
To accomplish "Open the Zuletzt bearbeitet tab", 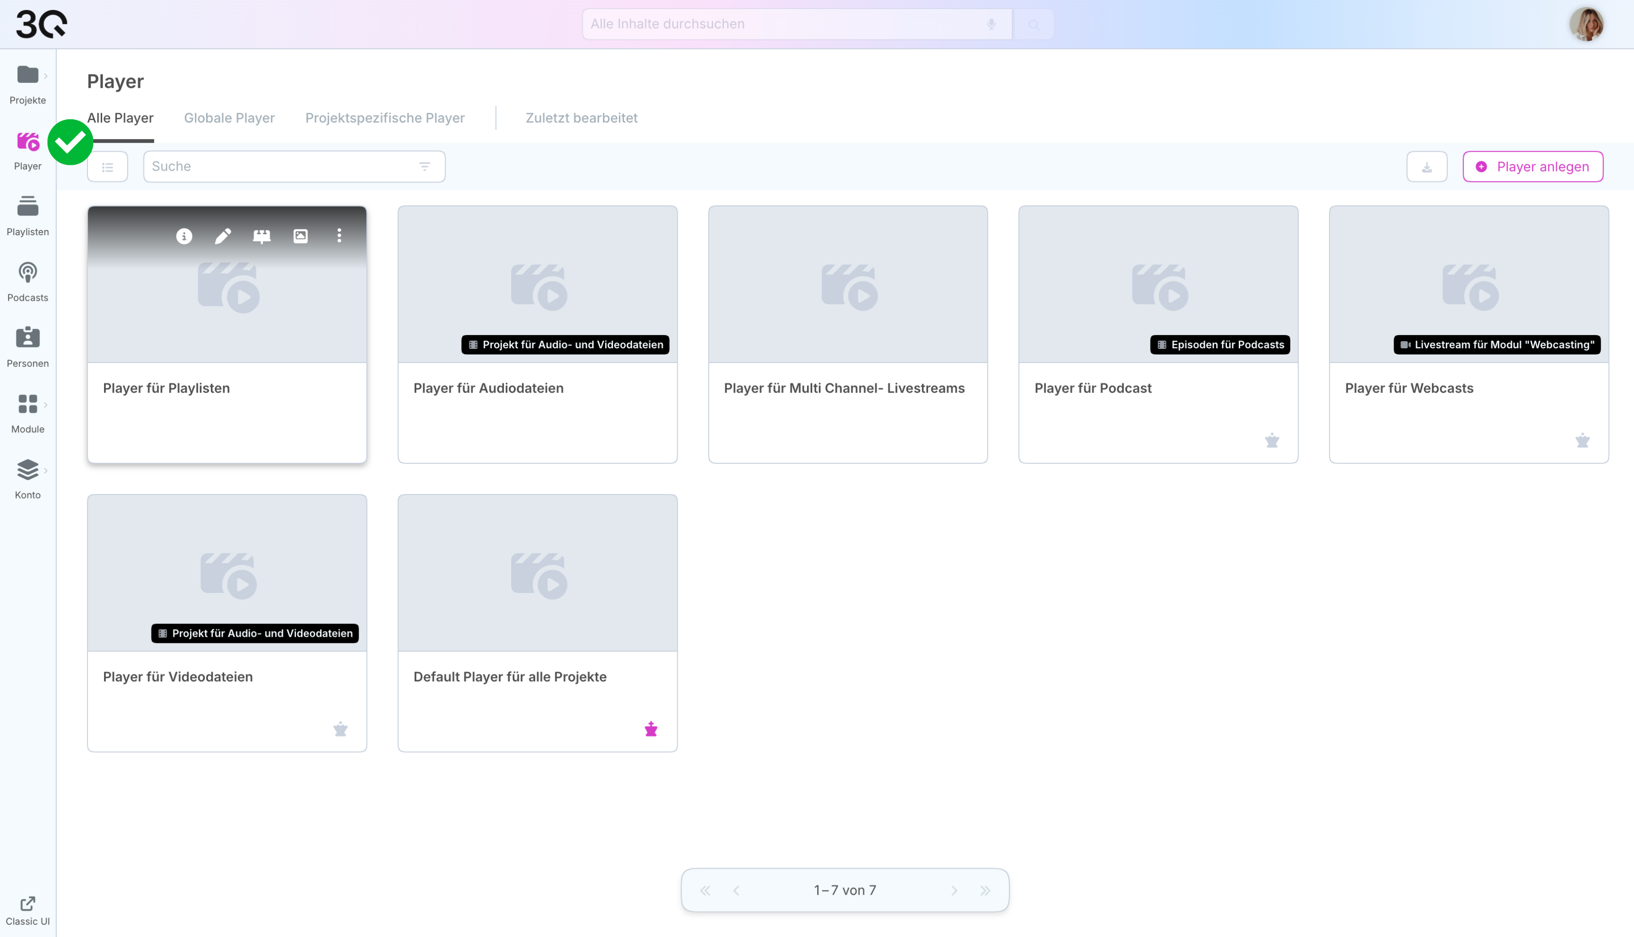I will [581, 118].
